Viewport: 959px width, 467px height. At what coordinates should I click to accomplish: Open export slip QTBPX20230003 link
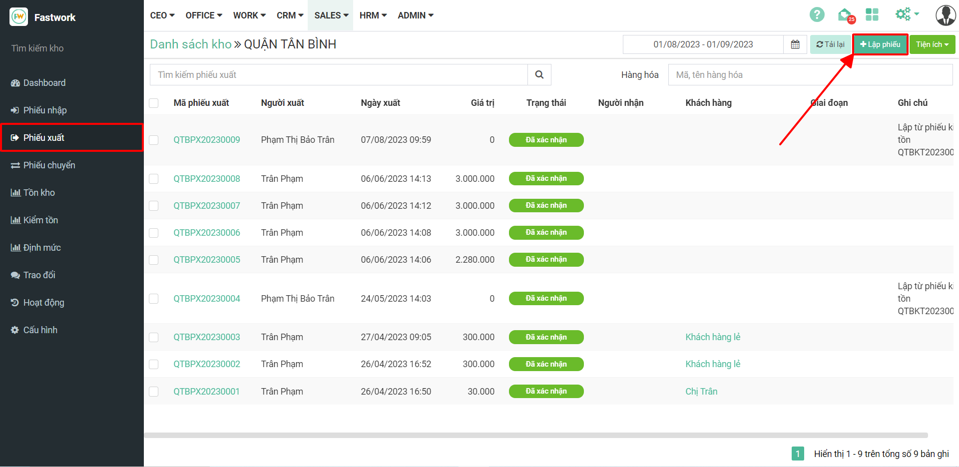[x=207, y=337]
